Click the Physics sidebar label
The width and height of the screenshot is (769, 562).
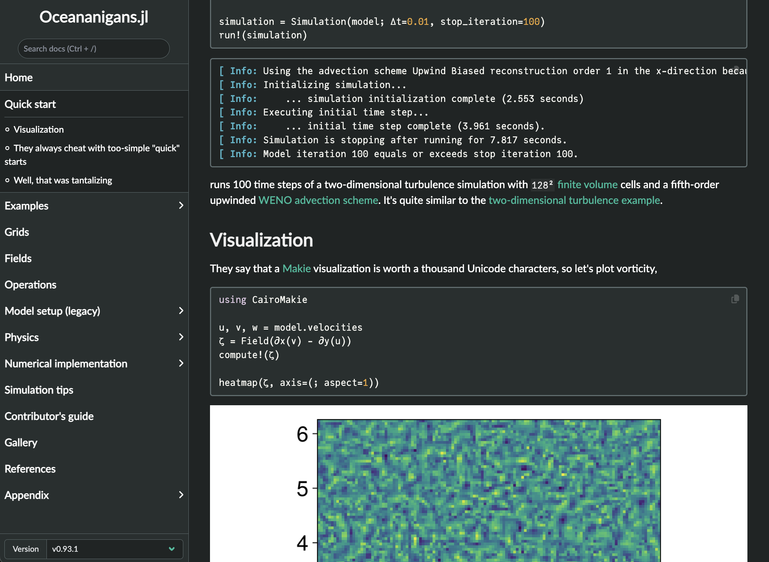22,337
